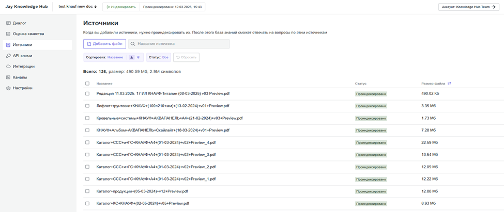Click the descending sort arrow icon

(132, 57)
